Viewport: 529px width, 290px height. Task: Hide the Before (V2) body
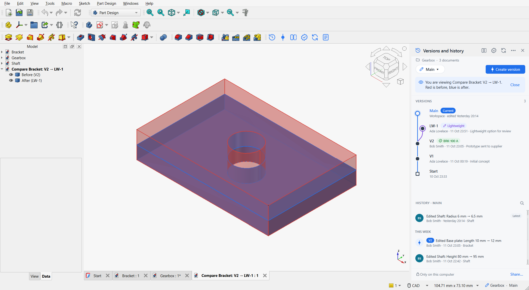(11, 75)
